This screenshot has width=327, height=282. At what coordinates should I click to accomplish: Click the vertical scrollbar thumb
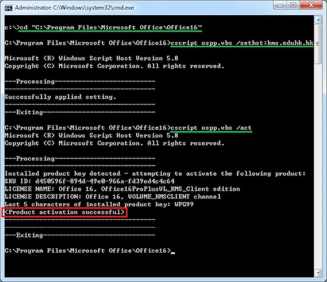[x=318, y=44]
